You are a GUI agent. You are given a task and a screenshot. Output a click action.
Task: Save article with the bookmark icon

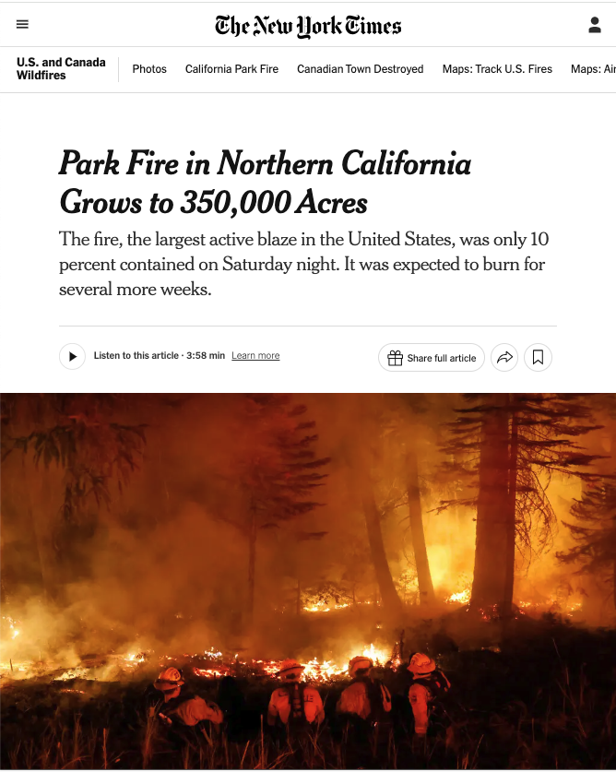coord(538,357)
